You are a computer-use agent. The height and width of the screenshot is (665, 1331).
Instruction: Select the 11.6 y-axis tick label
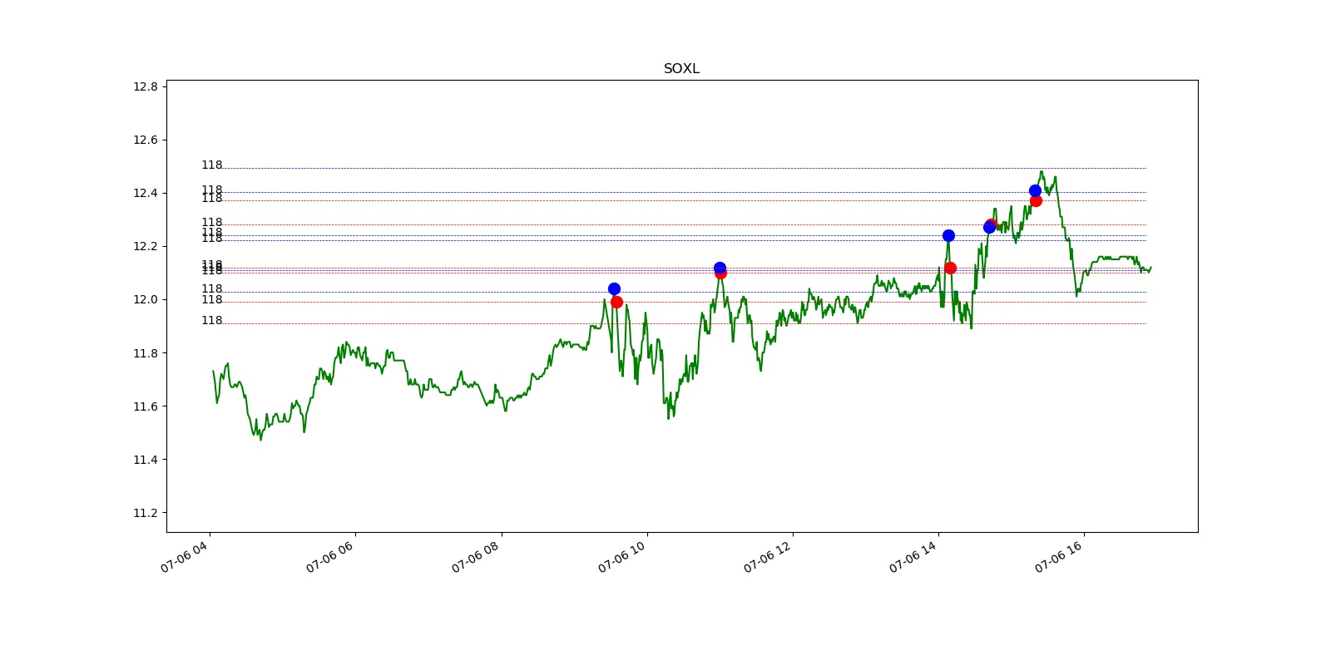pyautogui.click(x=146, y=406)
